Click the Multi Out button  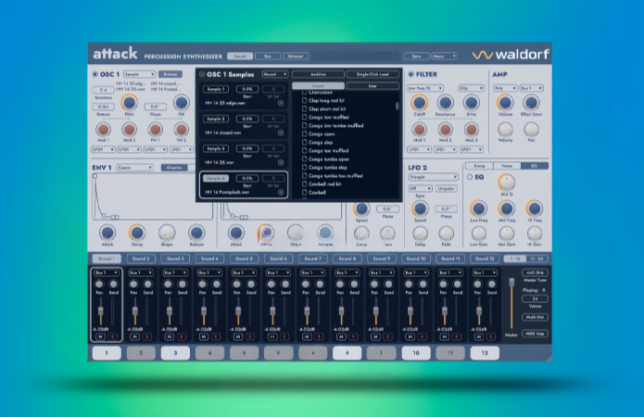click(x=535, y=317)
